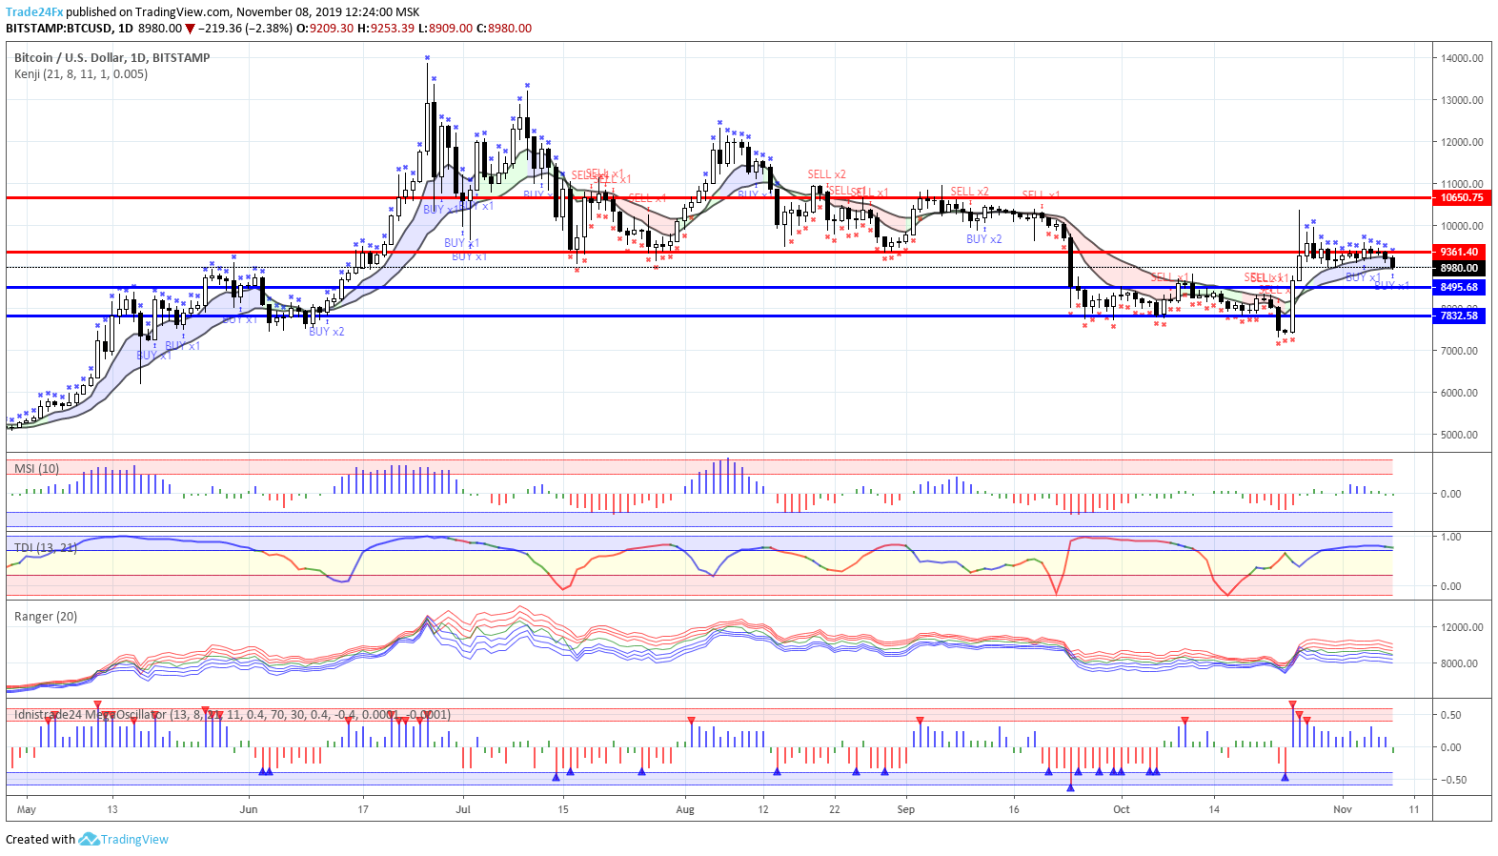Click the low value L:8909.00

click(446, 29)
